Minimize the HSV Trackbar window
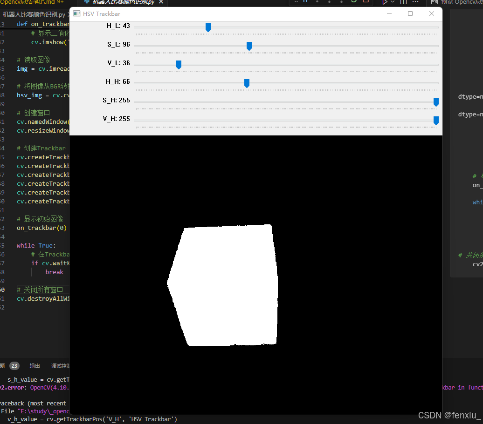This screenshot has width=483, height=424. click(389, 13)
